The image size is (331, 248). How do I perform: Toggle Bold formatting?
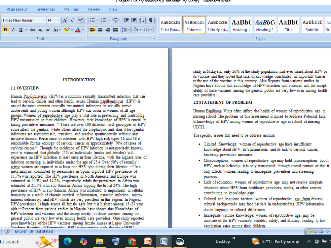(x=5, y=30)
